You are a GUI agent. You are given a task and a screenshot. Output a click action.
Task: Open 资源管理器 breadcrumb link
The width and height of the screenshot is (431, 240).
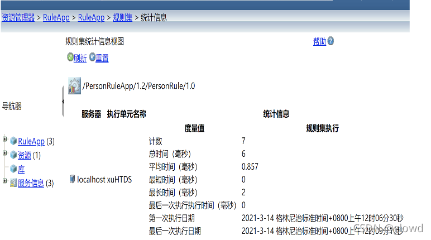coord(18,18)
